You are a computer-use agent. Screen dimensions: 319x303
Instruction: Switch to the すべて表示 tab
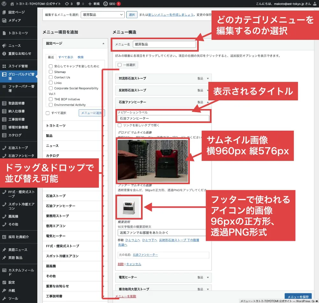click(x=66, y=57)
